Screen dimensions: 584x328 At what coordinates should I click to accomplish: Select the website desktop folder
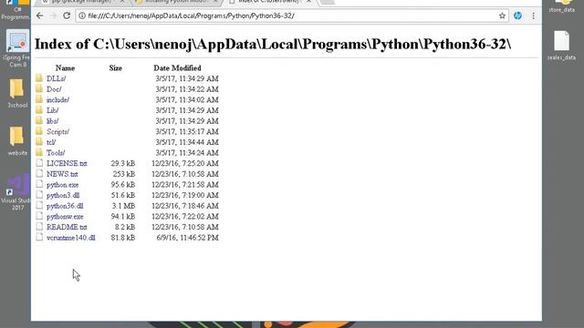pos(17,140)
